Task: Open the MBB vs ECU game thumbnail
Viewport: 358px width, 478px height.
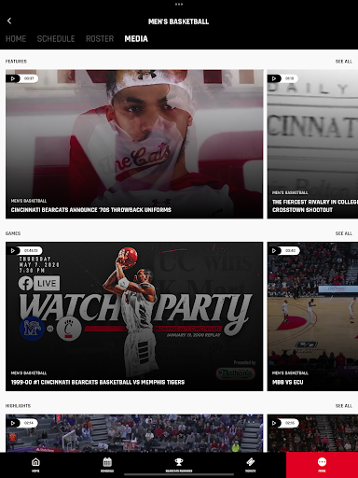Action: (x=312, y=316)
